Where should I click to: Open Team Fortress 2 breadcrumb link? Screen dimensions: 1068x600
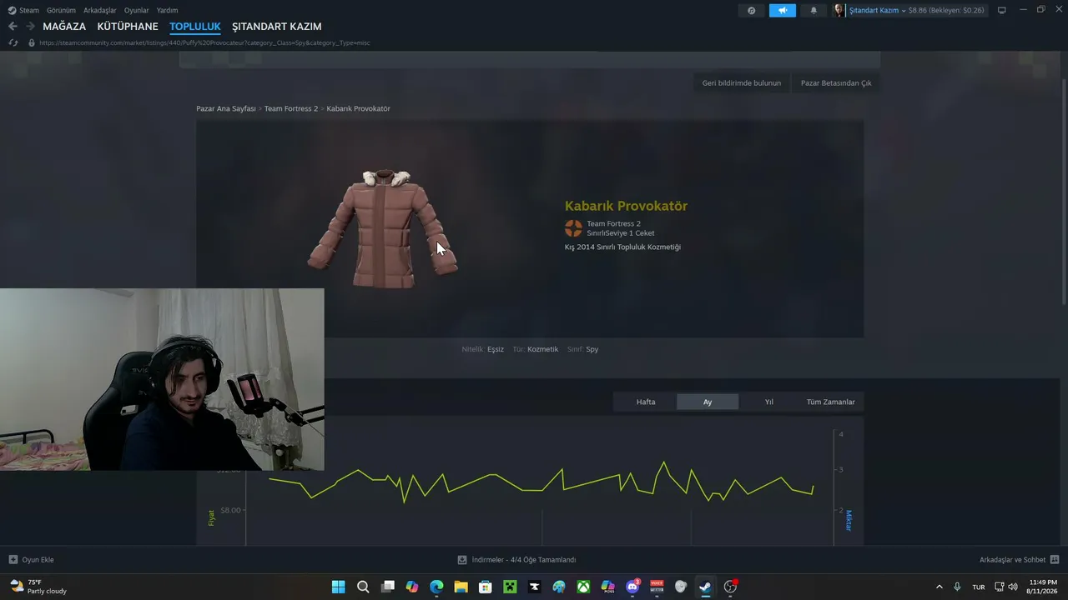pos(291,109)
